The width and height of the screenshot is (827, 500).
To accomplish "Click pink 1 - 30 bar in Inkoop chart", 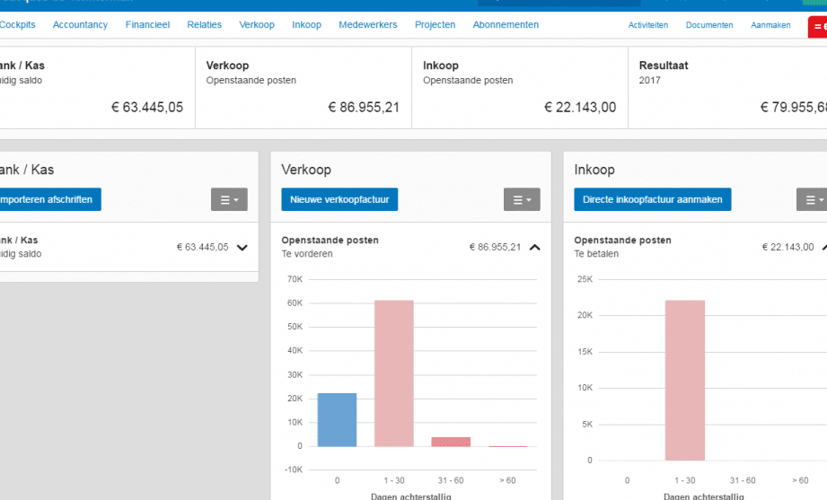I will pyautogui.click(x=684, y=381).
